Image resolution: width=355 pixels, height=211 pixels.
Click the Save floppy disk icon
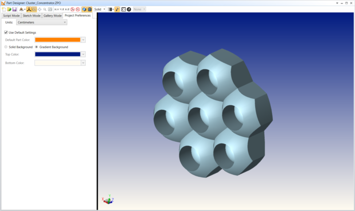pyautogui.click(x=15, y=9)
